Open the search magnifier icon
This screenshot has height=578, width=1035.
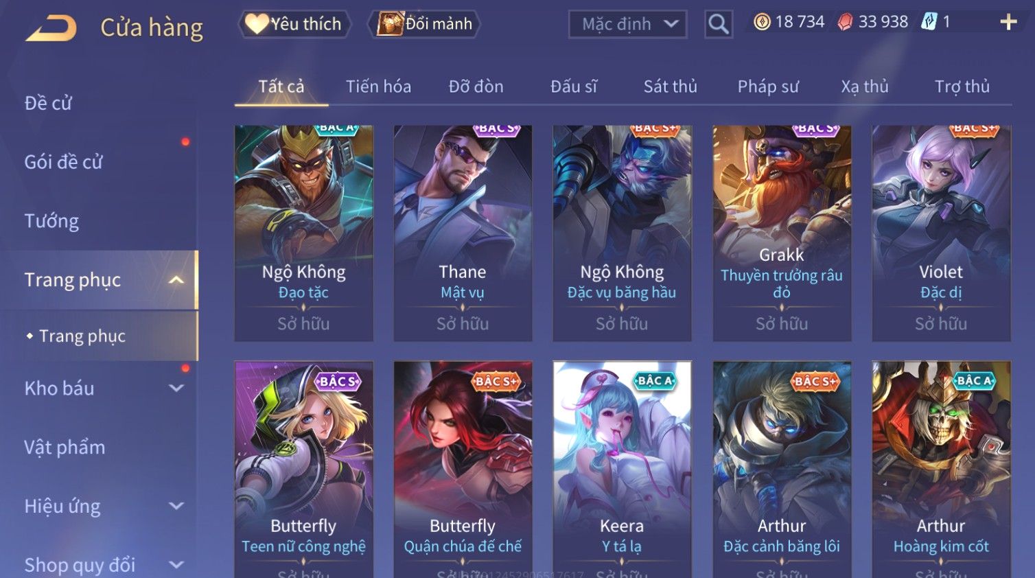coord(718,24)
